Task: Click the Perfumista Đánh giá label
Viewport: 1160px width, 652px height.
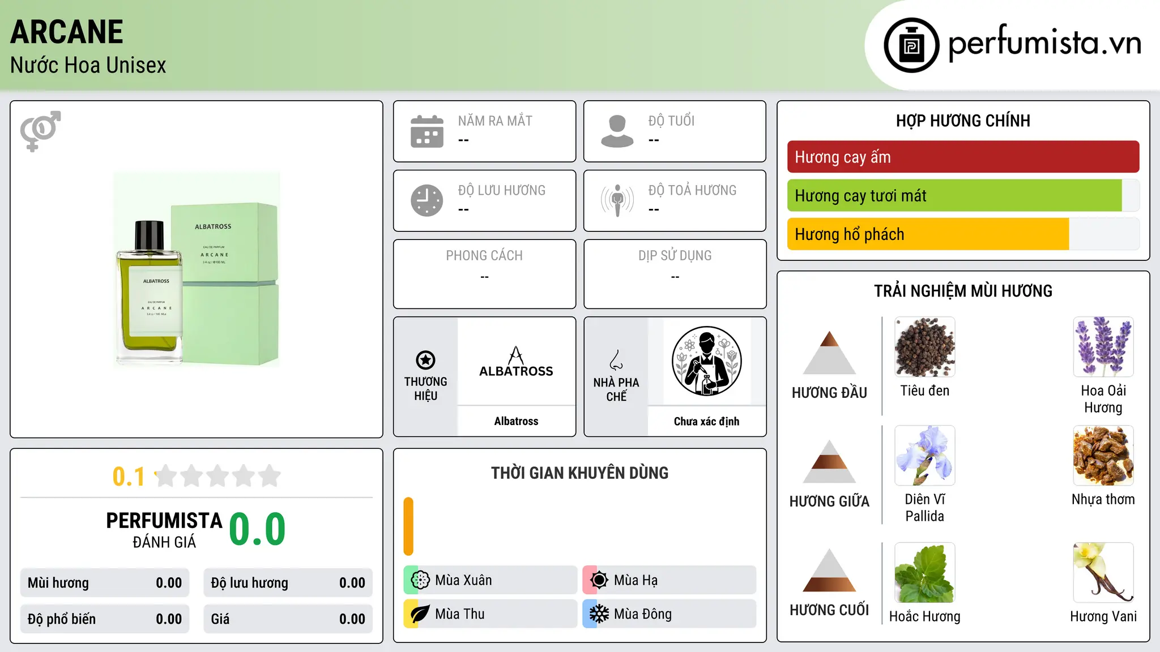Action: [x=164, y=530]
